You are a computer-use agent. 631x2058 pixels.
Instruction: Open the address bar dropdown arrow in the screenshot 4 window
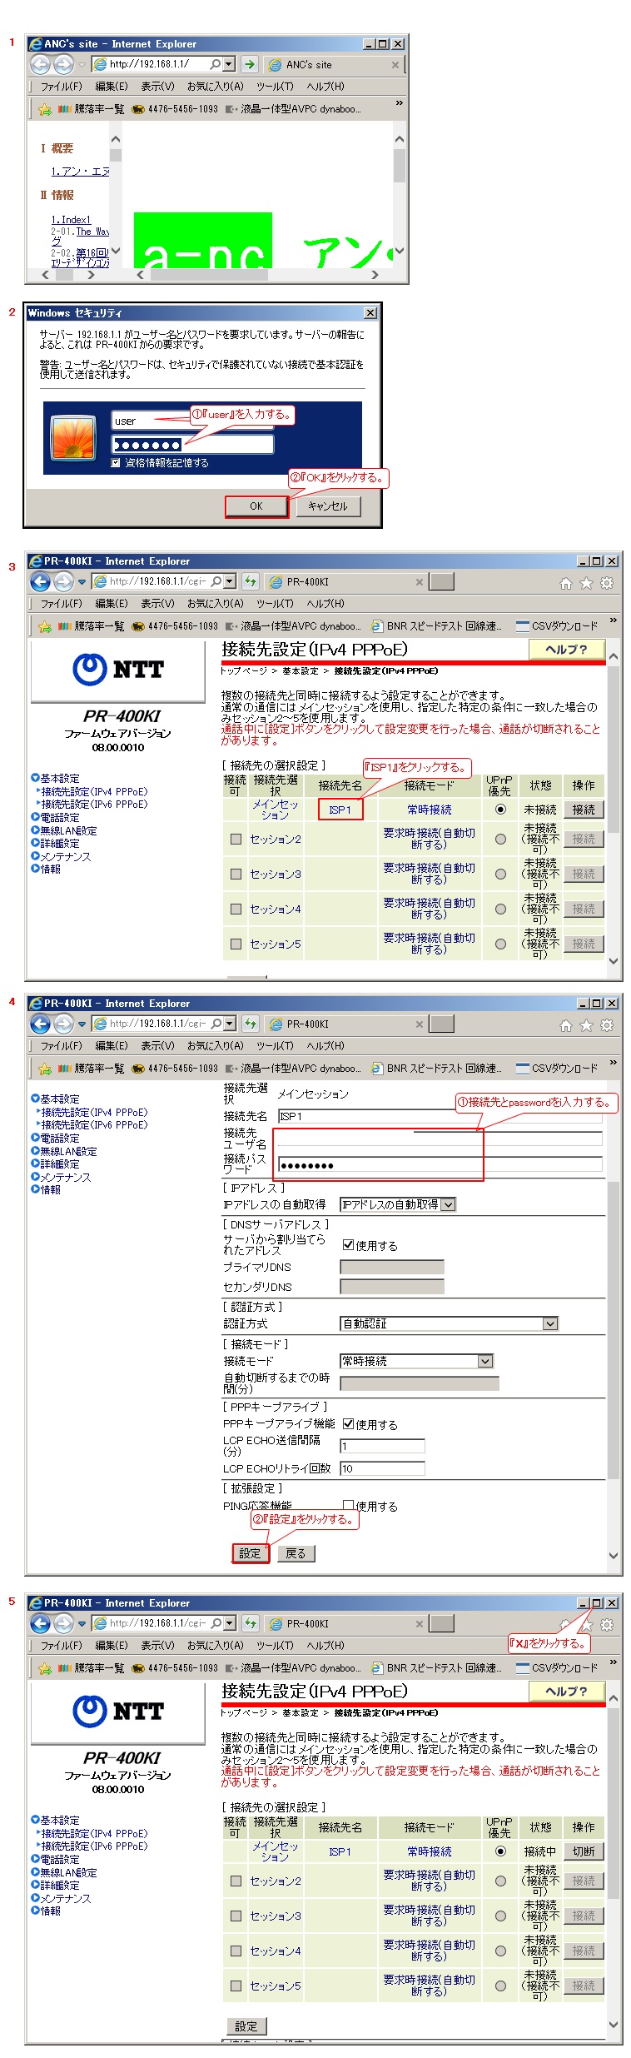click(x=230, y=1024)
